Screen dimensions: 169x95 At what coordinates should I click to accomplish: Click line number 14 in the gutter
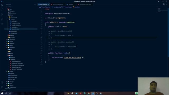tap(41, 37)
